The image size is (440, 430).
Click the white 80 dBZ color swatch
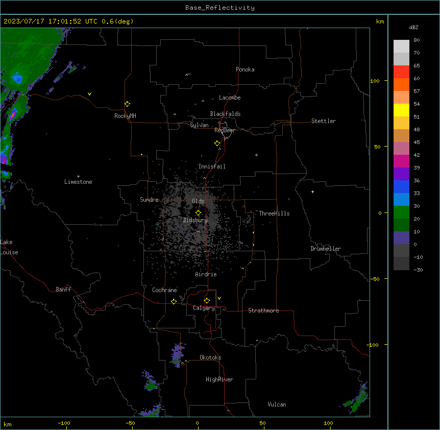coord(401,46)
